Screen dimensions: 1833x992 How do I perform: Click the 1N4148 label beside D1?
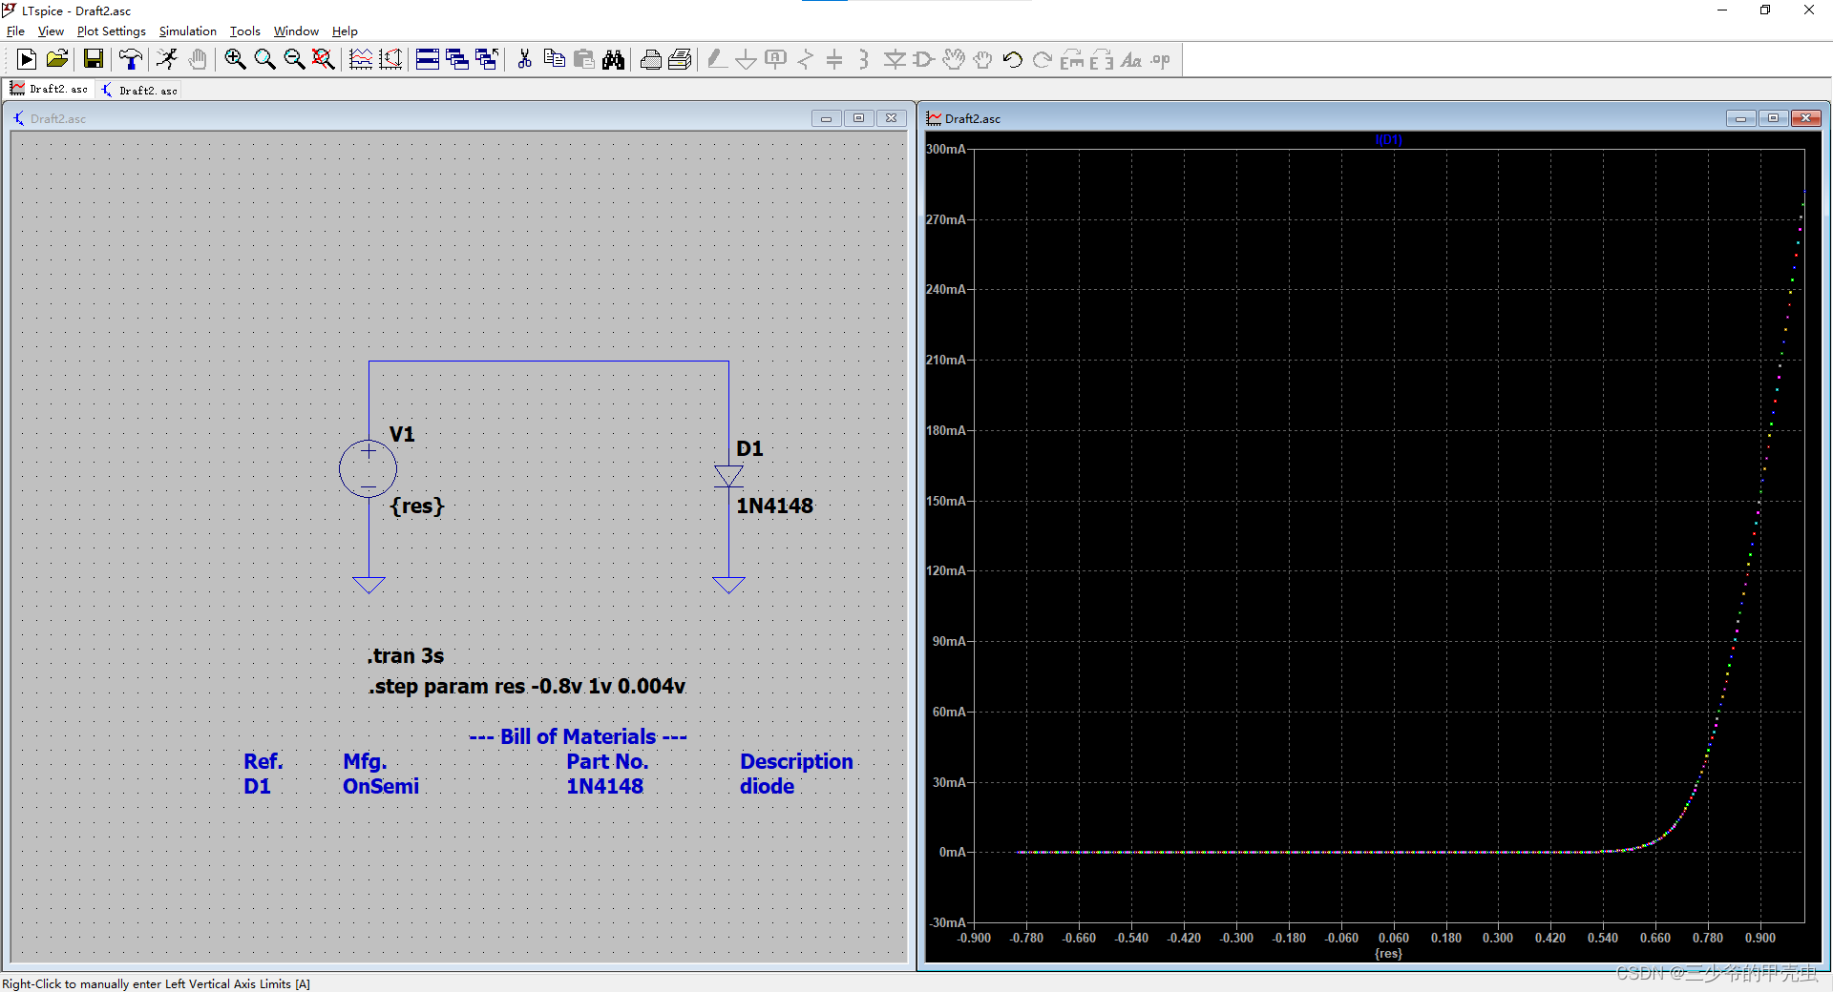(774, 506)
